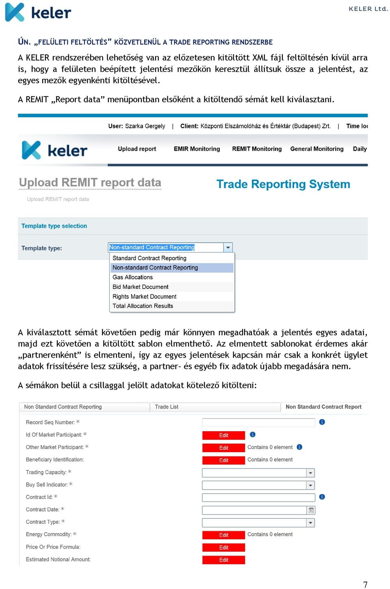Click the Trade Reporting System title
This screenshot has height=589, width=390.
[x=283, y=184]
